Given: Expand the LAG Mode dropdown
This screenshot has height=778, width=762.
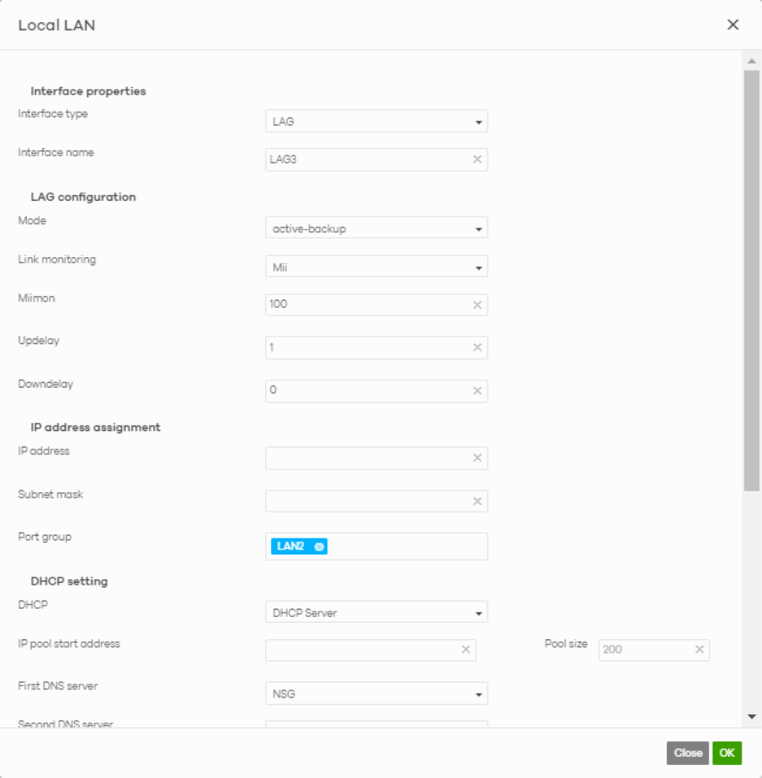Looking at the screenshot, I should (376, 228).
